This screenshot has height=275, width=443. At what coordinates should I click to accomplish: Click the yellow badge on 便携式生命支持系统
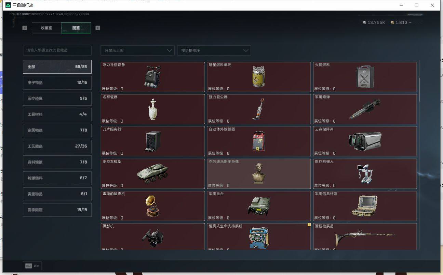tap(309, 225)
